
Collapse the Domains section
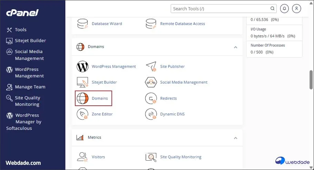point(235,47)
